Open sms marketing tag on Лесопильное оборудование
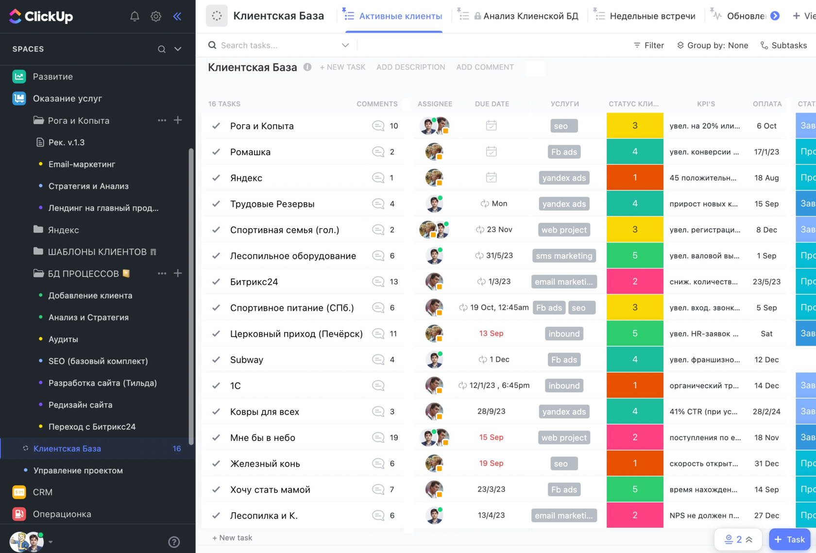Screen dimensions: 816x553 point(564,256)
